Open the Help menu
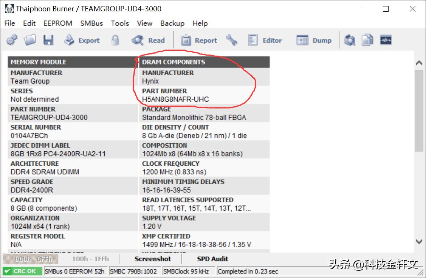Screen dimensions: 426x278 point(200,23)
